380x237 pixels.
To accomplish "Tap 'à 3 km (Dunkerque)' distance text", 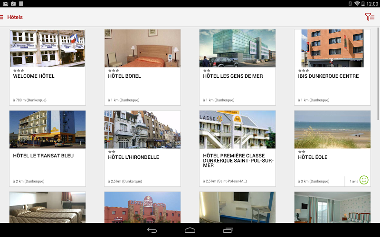I will 313,181.
